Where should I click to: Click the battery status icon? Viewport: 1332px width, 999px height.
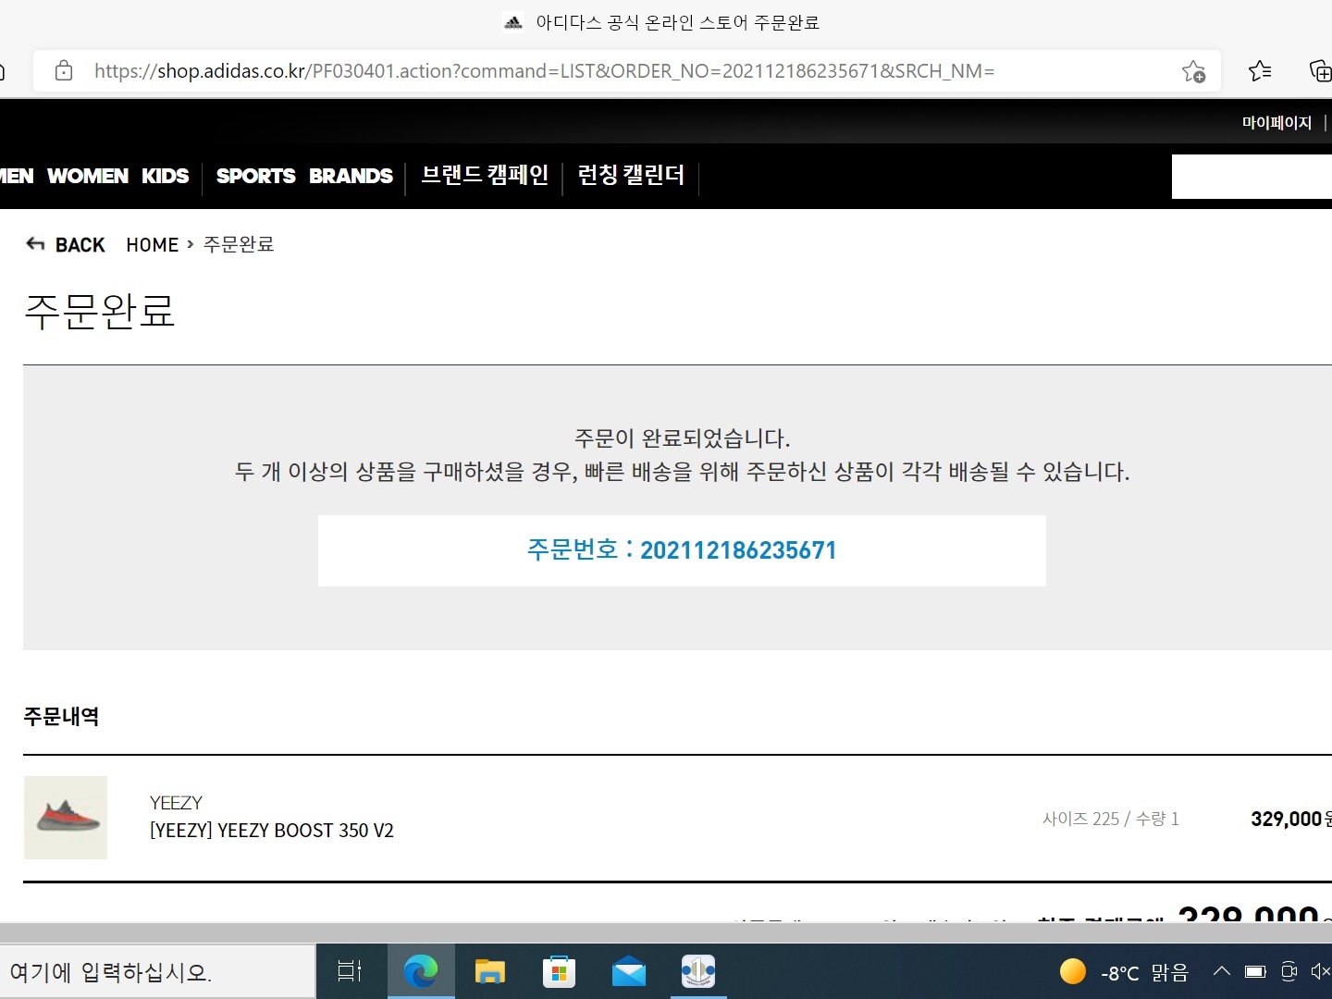[1255, 971]
